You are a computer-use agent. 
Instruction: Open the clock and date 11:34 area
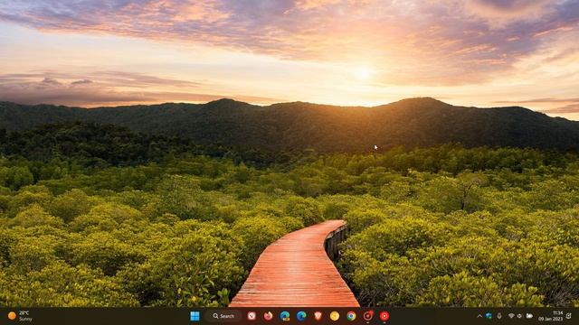[551, 316]
